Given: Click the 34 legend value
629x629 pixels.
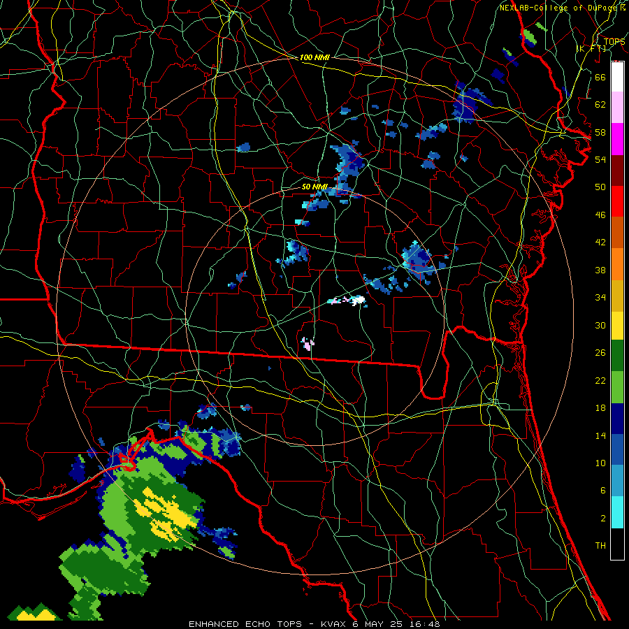Looking at the screenshot, I should 600,297.
